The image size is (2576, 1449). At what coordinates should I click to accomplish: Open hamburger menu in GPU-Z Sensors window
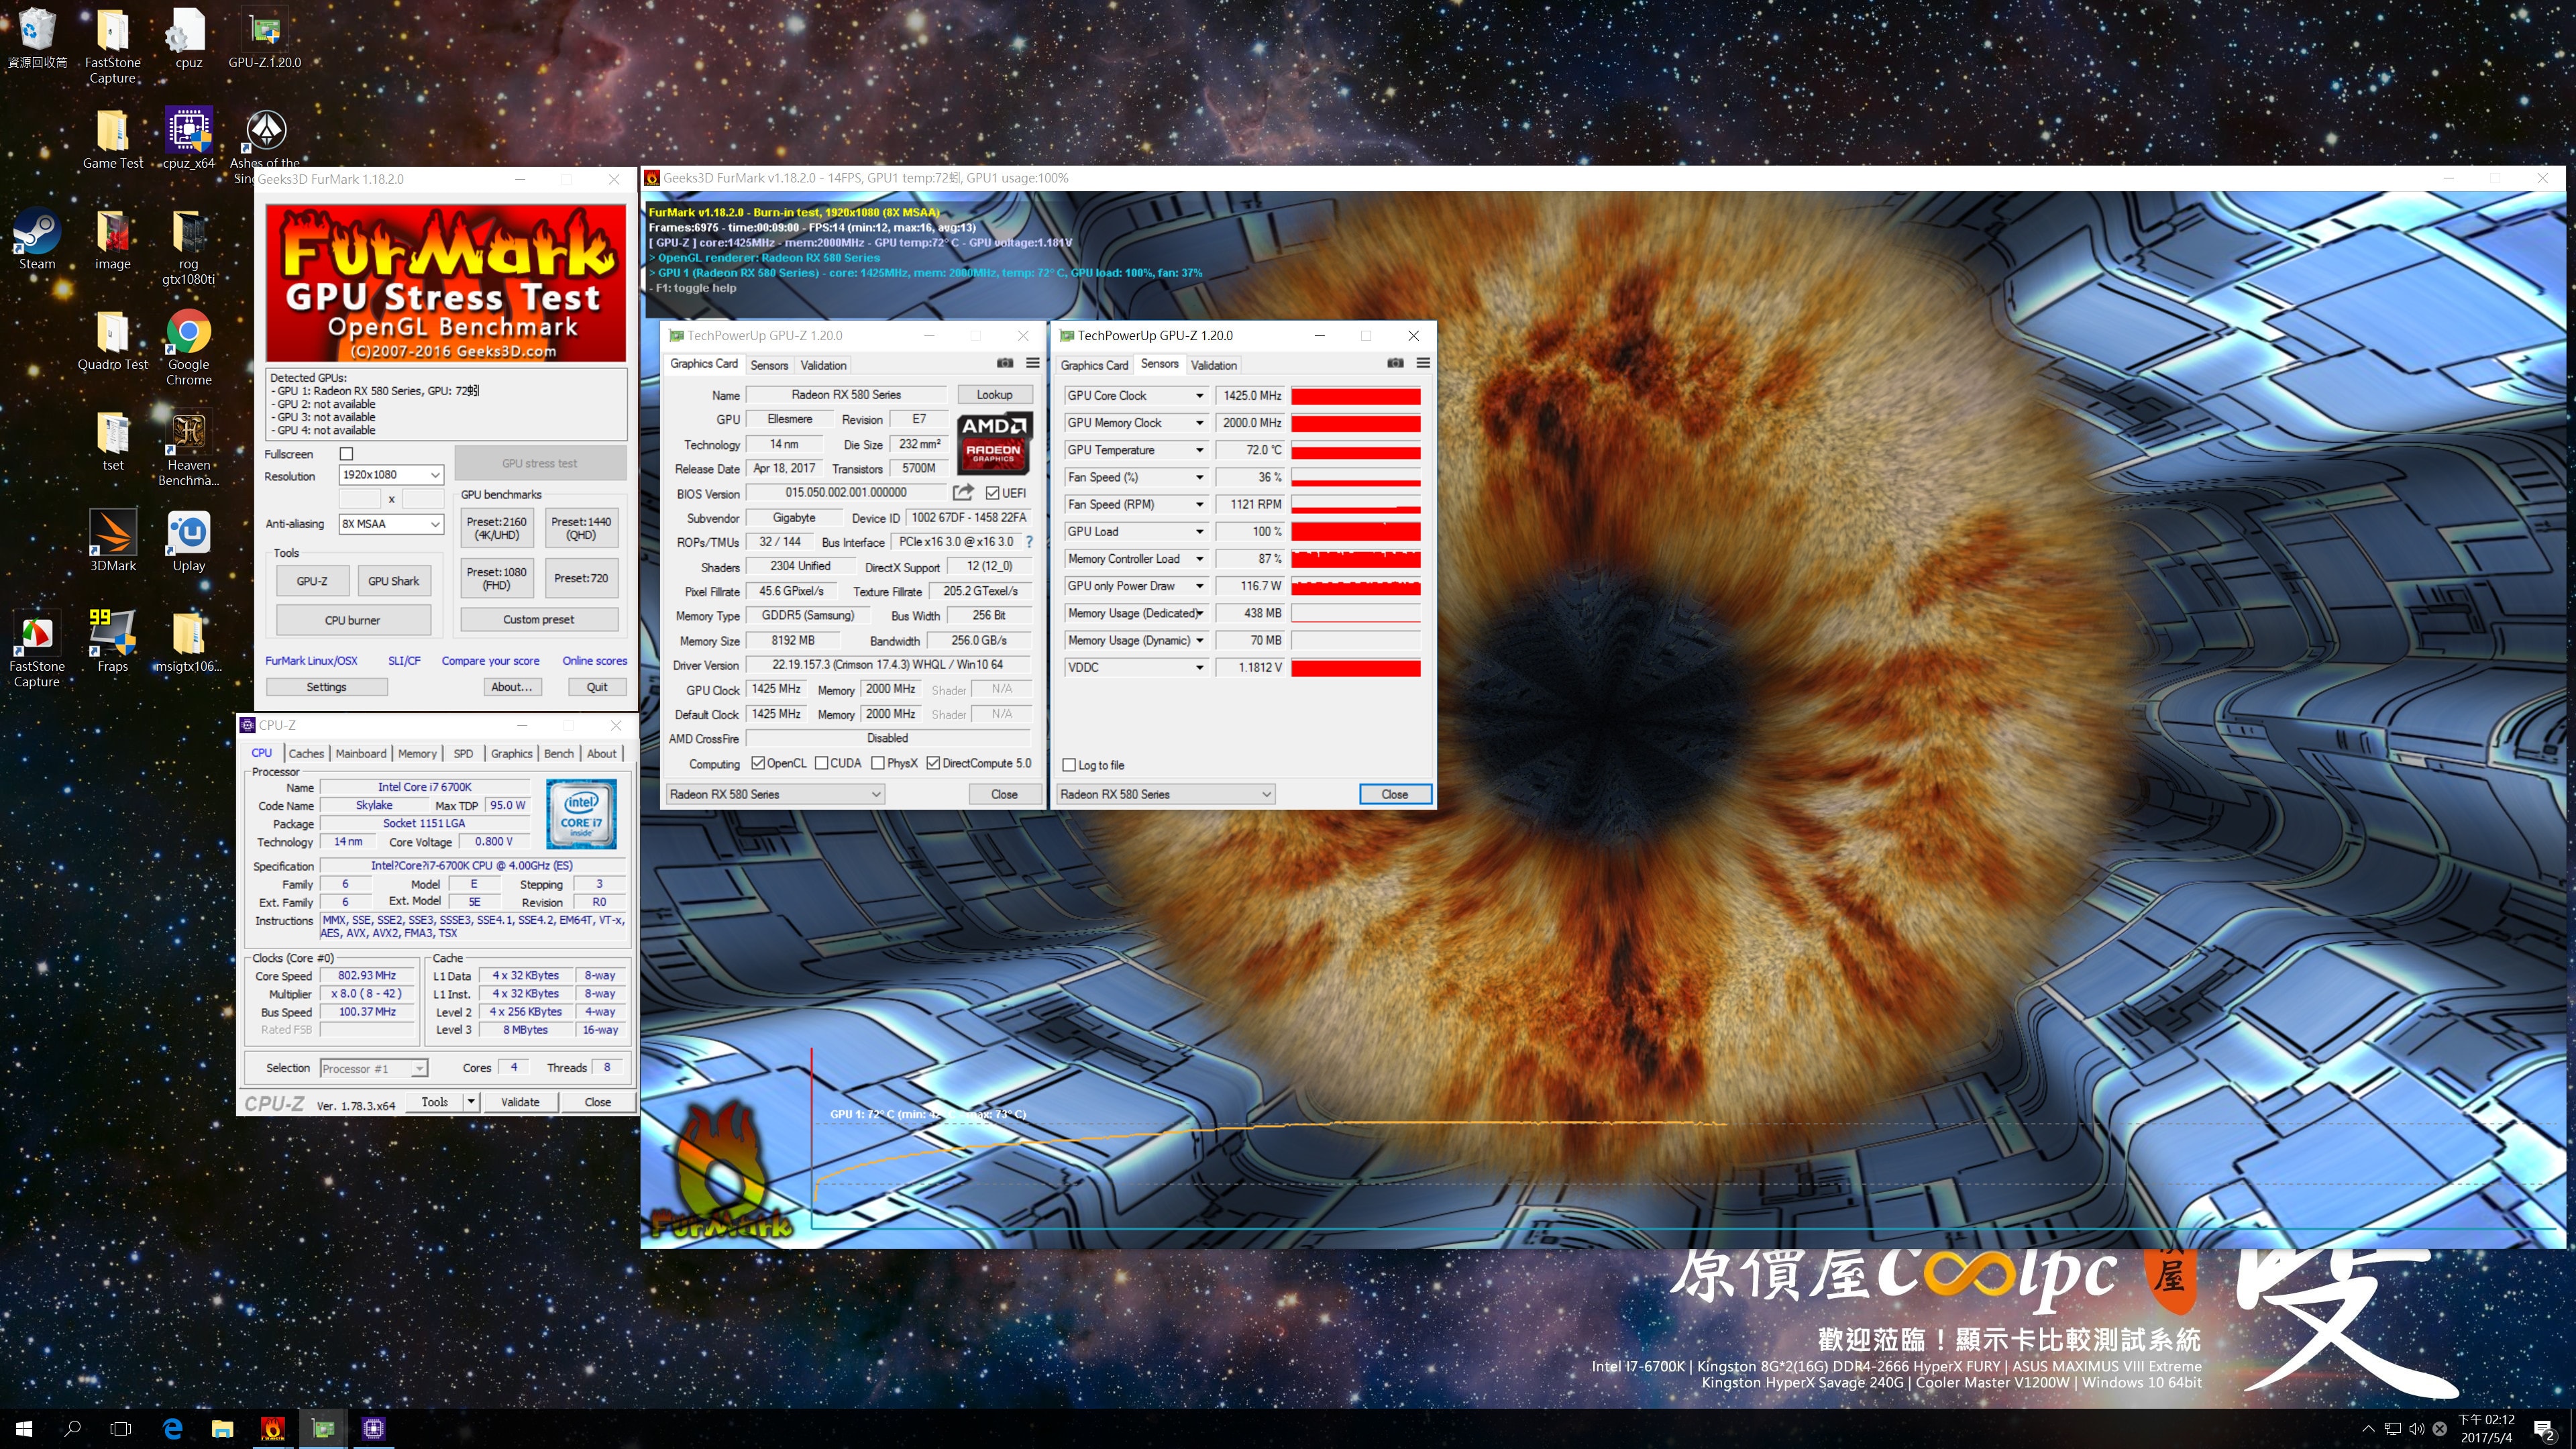point(1423,363)
